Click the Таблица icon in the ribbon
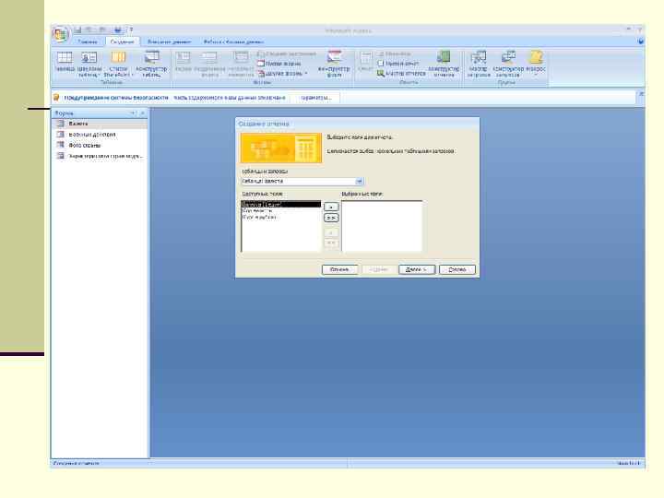Screen dimensions: 664x498 pyautogui.click(x=65, y=62)
